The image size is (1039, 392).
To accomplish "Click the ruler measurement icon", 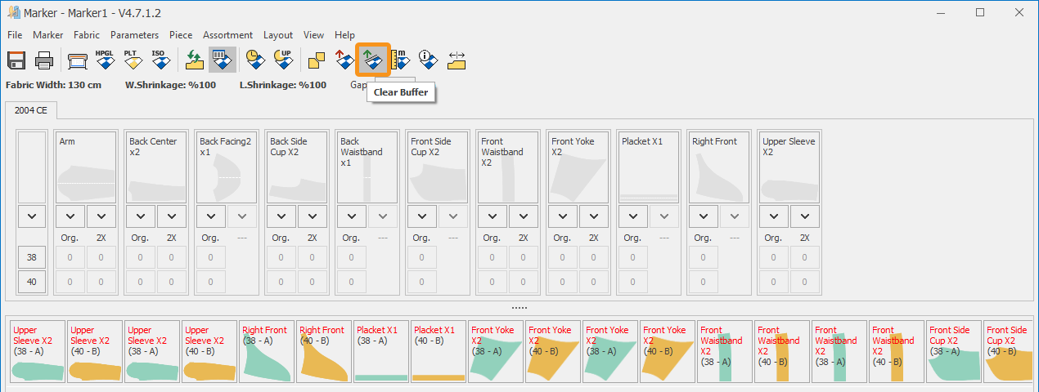I will (401, 60).
